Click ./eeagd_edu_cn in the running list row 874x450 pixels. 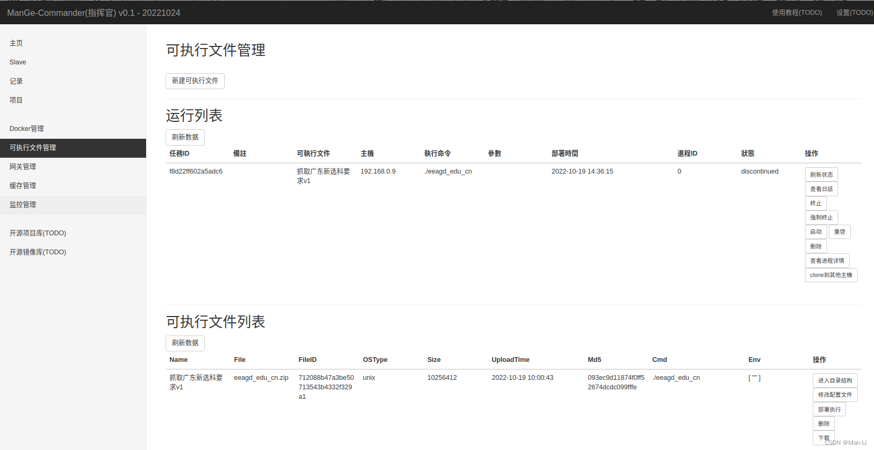click(x=448, y=171)
